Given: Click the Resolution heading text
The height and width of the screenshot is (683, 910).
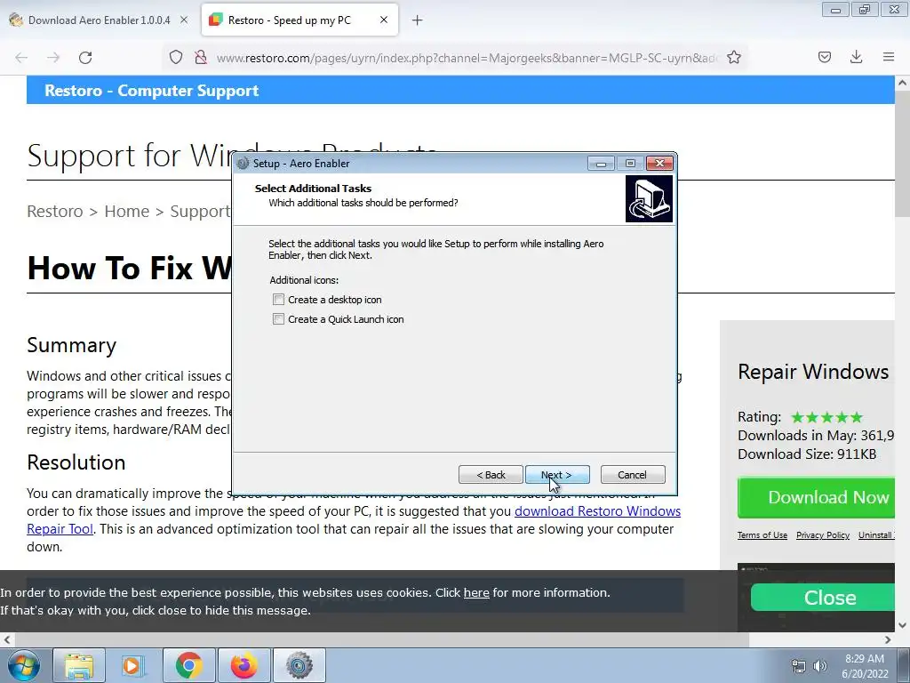Looking at the screenshot, I should pyautogui.click(x=76, y=462).
